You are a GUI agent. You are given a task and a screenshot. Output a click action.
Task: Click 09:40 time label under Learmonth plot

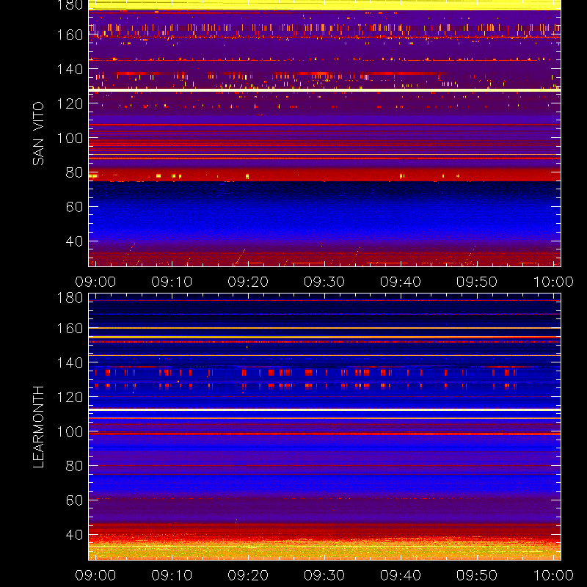click(401, 575)
